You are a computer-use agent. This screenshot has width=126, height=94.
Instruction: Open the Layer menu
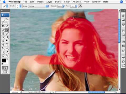pyautogui.click(x=49, y=2)
